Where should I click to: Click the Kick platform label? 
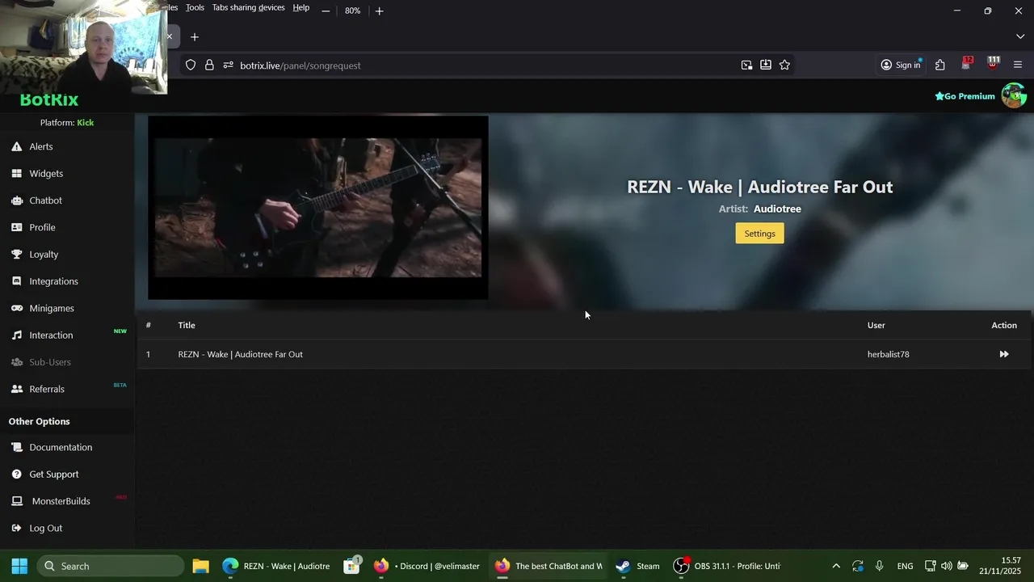pos(85,123)
